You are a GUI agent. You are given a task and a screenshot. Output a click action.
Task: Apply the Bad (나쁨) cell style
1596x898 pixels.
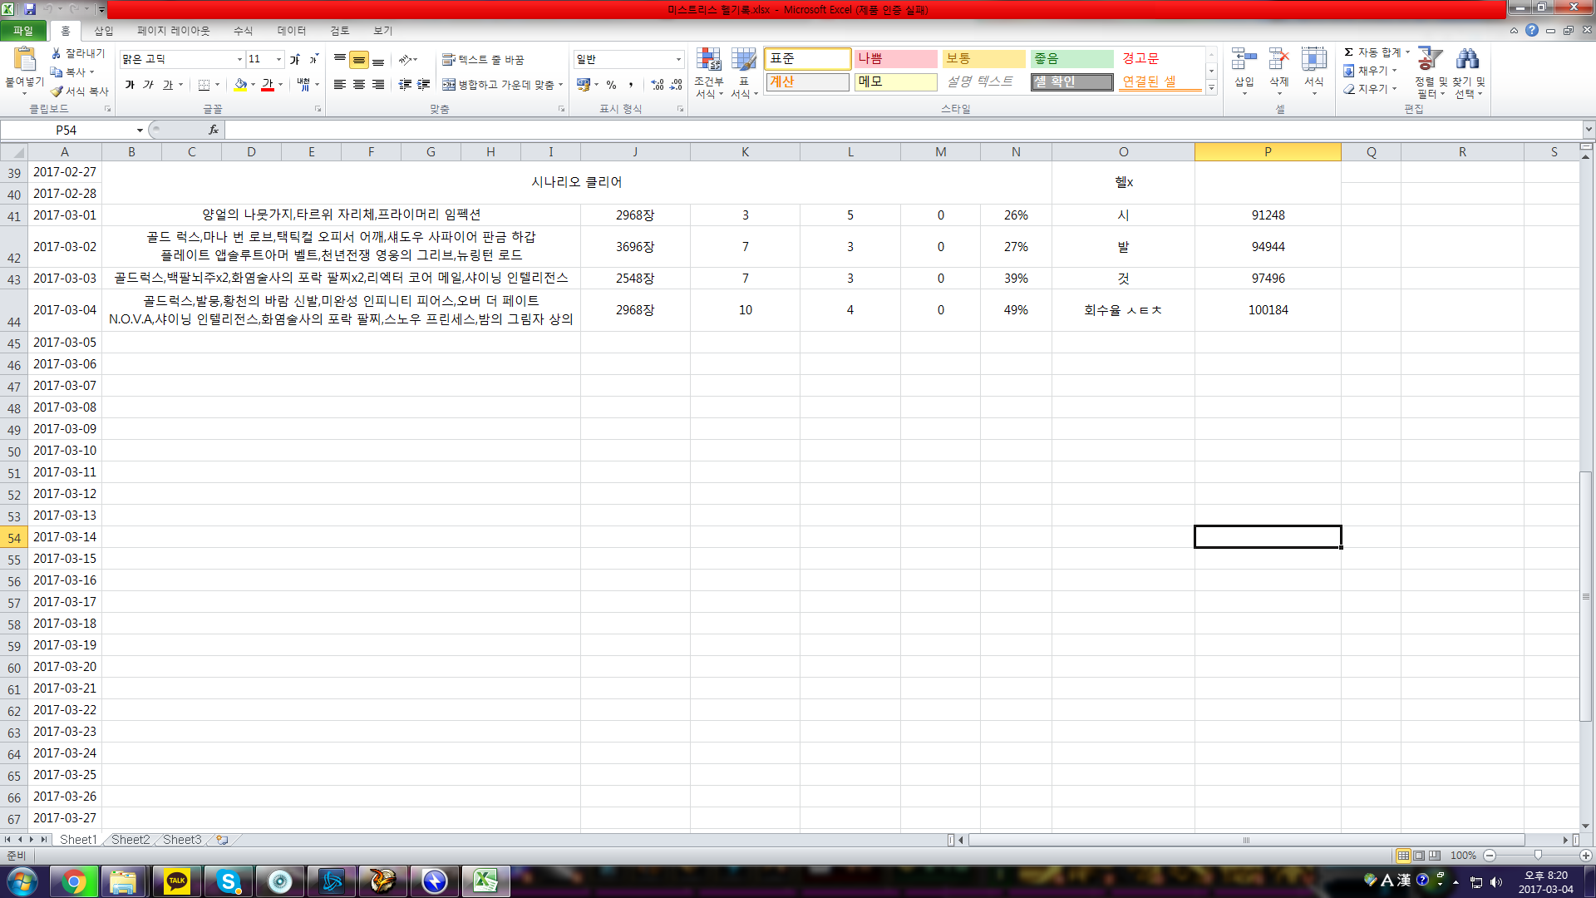click(x=896, y=59)
